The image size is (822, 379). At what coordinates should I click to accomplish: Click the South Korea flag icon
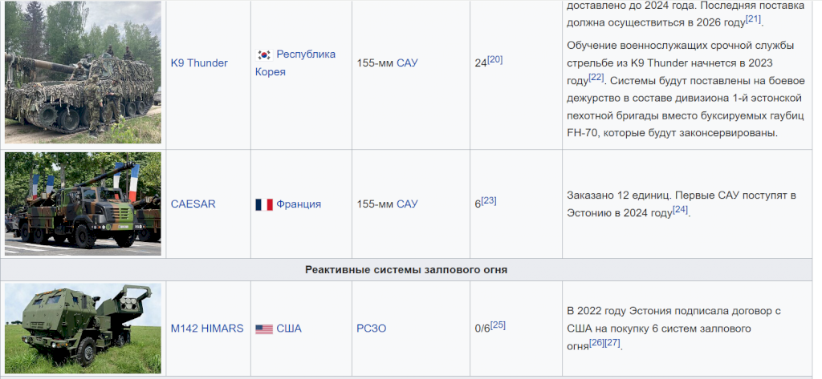click(x=264, y=54)
